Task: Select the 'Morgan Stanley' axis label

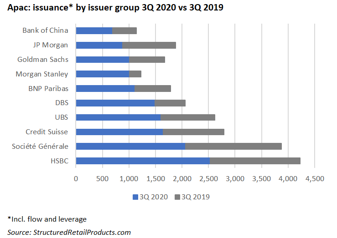Action: pos(42,74)
